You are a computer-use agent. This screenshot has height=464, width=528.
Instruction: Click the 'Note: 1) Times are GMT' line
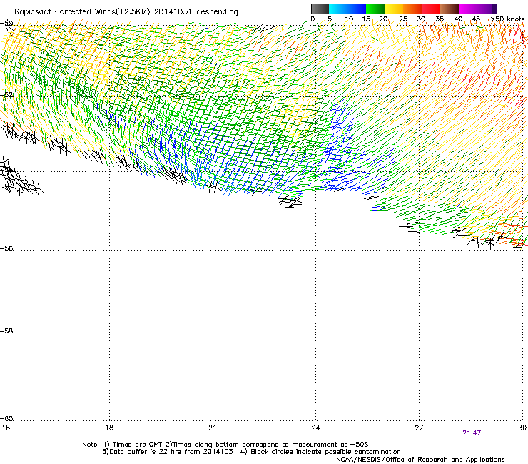point(225,445)
